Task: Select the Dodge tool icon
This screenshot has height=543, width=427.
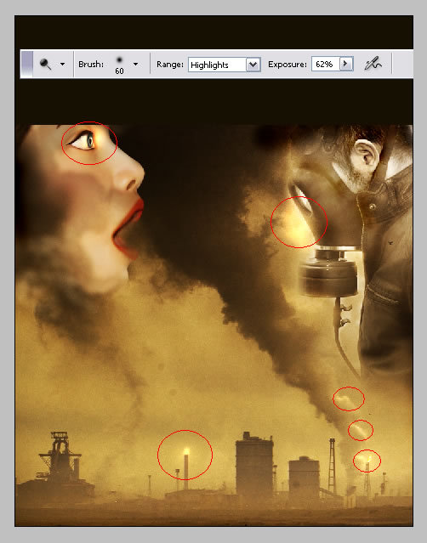Action: point(45,65)
